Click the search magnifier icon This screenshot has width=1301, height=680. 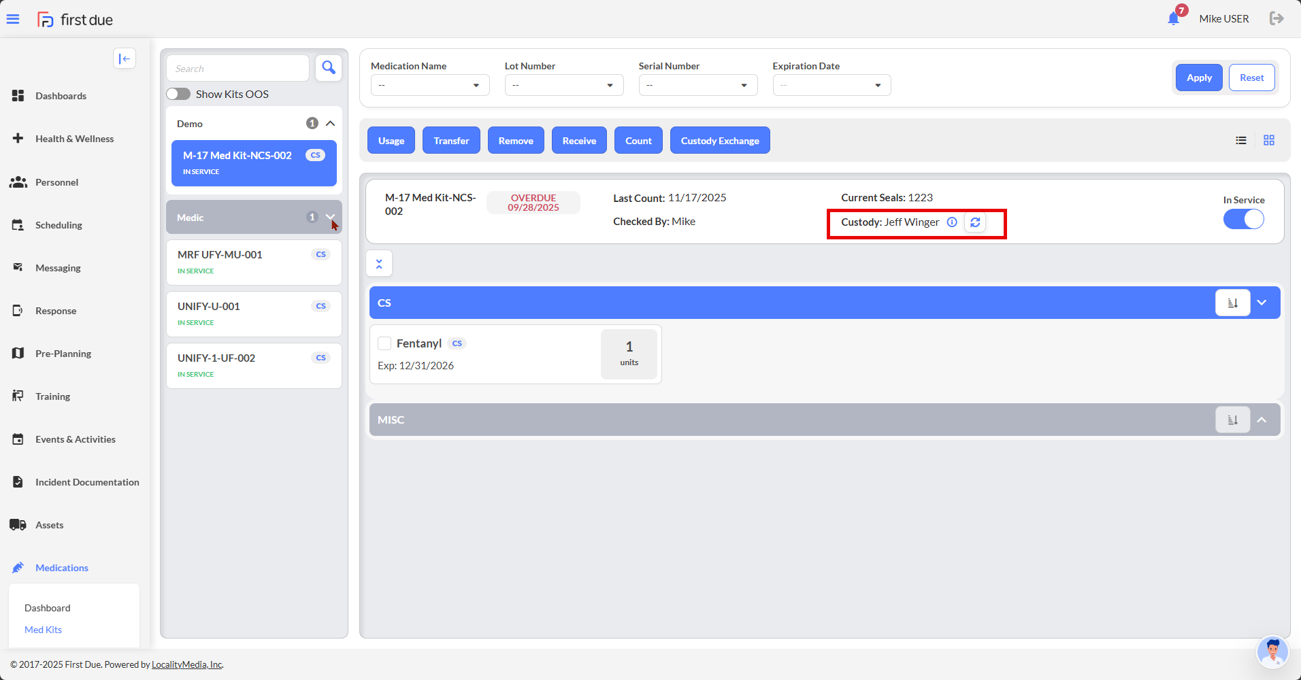point(329,68)
